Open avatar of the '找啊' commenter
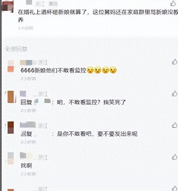 11,158
